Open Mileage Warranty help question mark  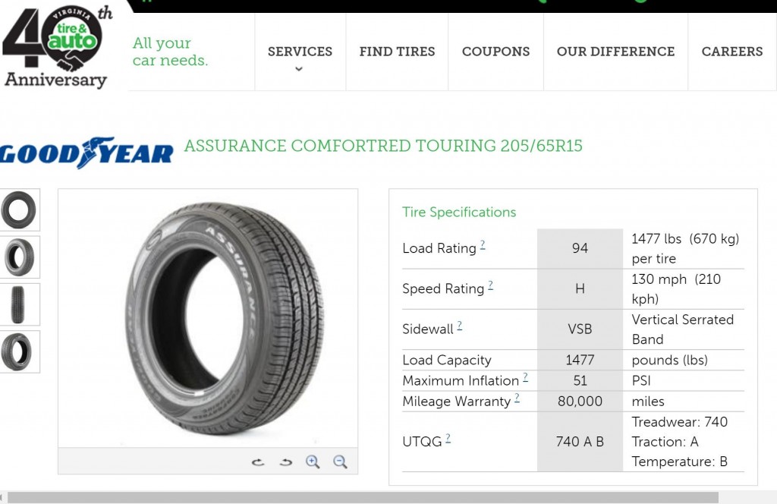(x=517, y=398)
